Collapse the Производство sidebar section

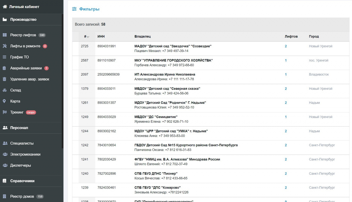[23, 20]
